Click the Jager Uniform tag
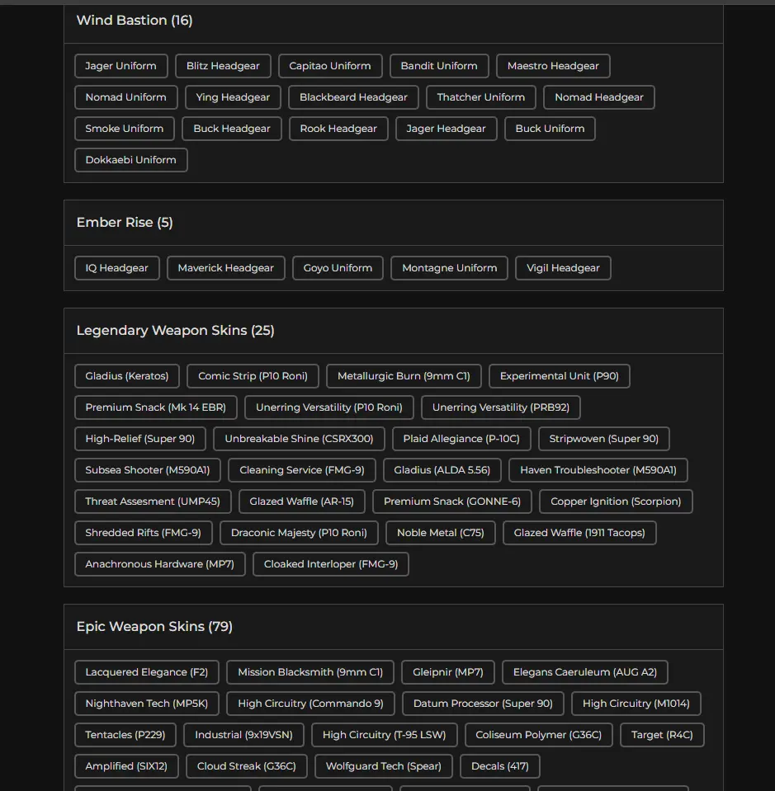The width and height of the screenshot is (775, 791). (x=121, y=66)
